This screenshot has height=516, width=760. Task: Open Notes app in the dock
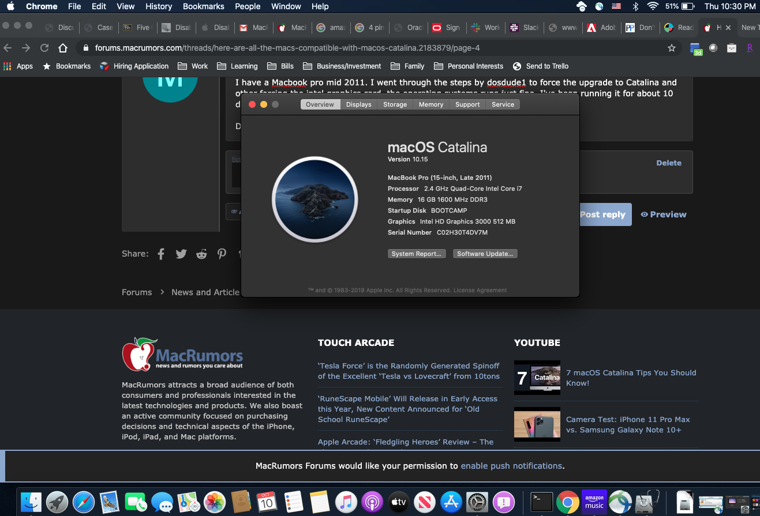click(x=319, y=502)
